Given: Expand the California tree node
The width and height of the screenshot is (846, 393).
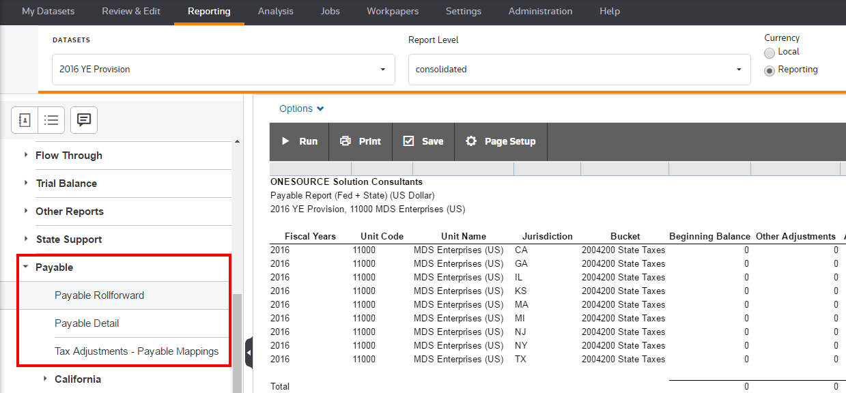Looking at the screenshot, I should pyautogui.click(x=45, y=379).
